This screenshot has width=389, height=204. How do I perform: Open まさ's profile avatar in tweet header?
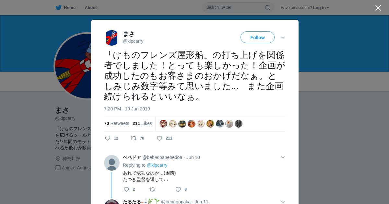click(112, 38)
